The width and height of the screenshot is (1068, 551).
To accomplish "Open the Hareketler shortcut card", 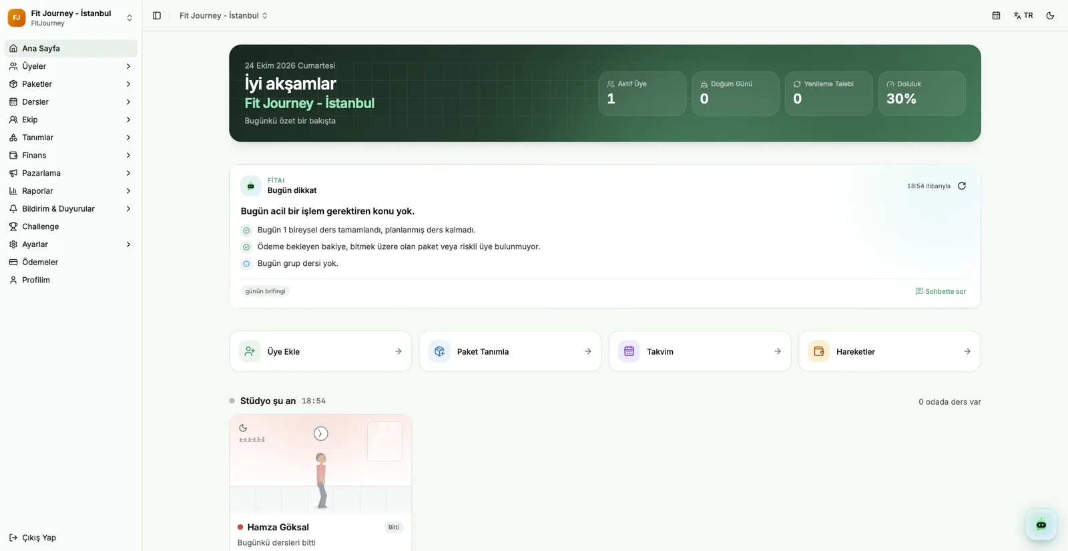I will 890,351.
